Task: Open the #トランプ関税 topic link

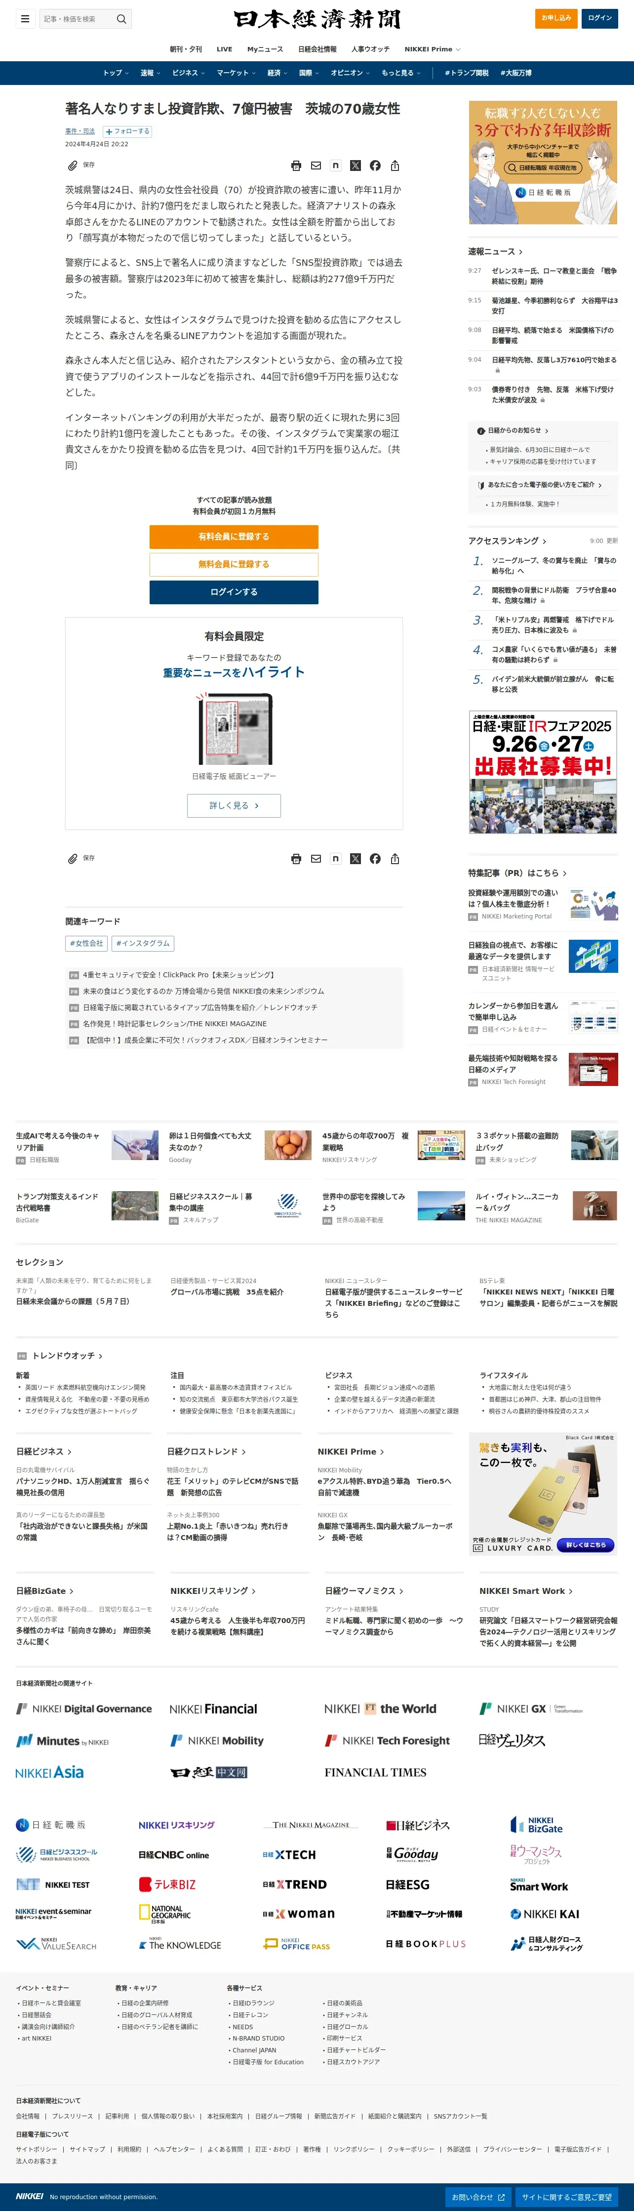Action: pos(466,73)
